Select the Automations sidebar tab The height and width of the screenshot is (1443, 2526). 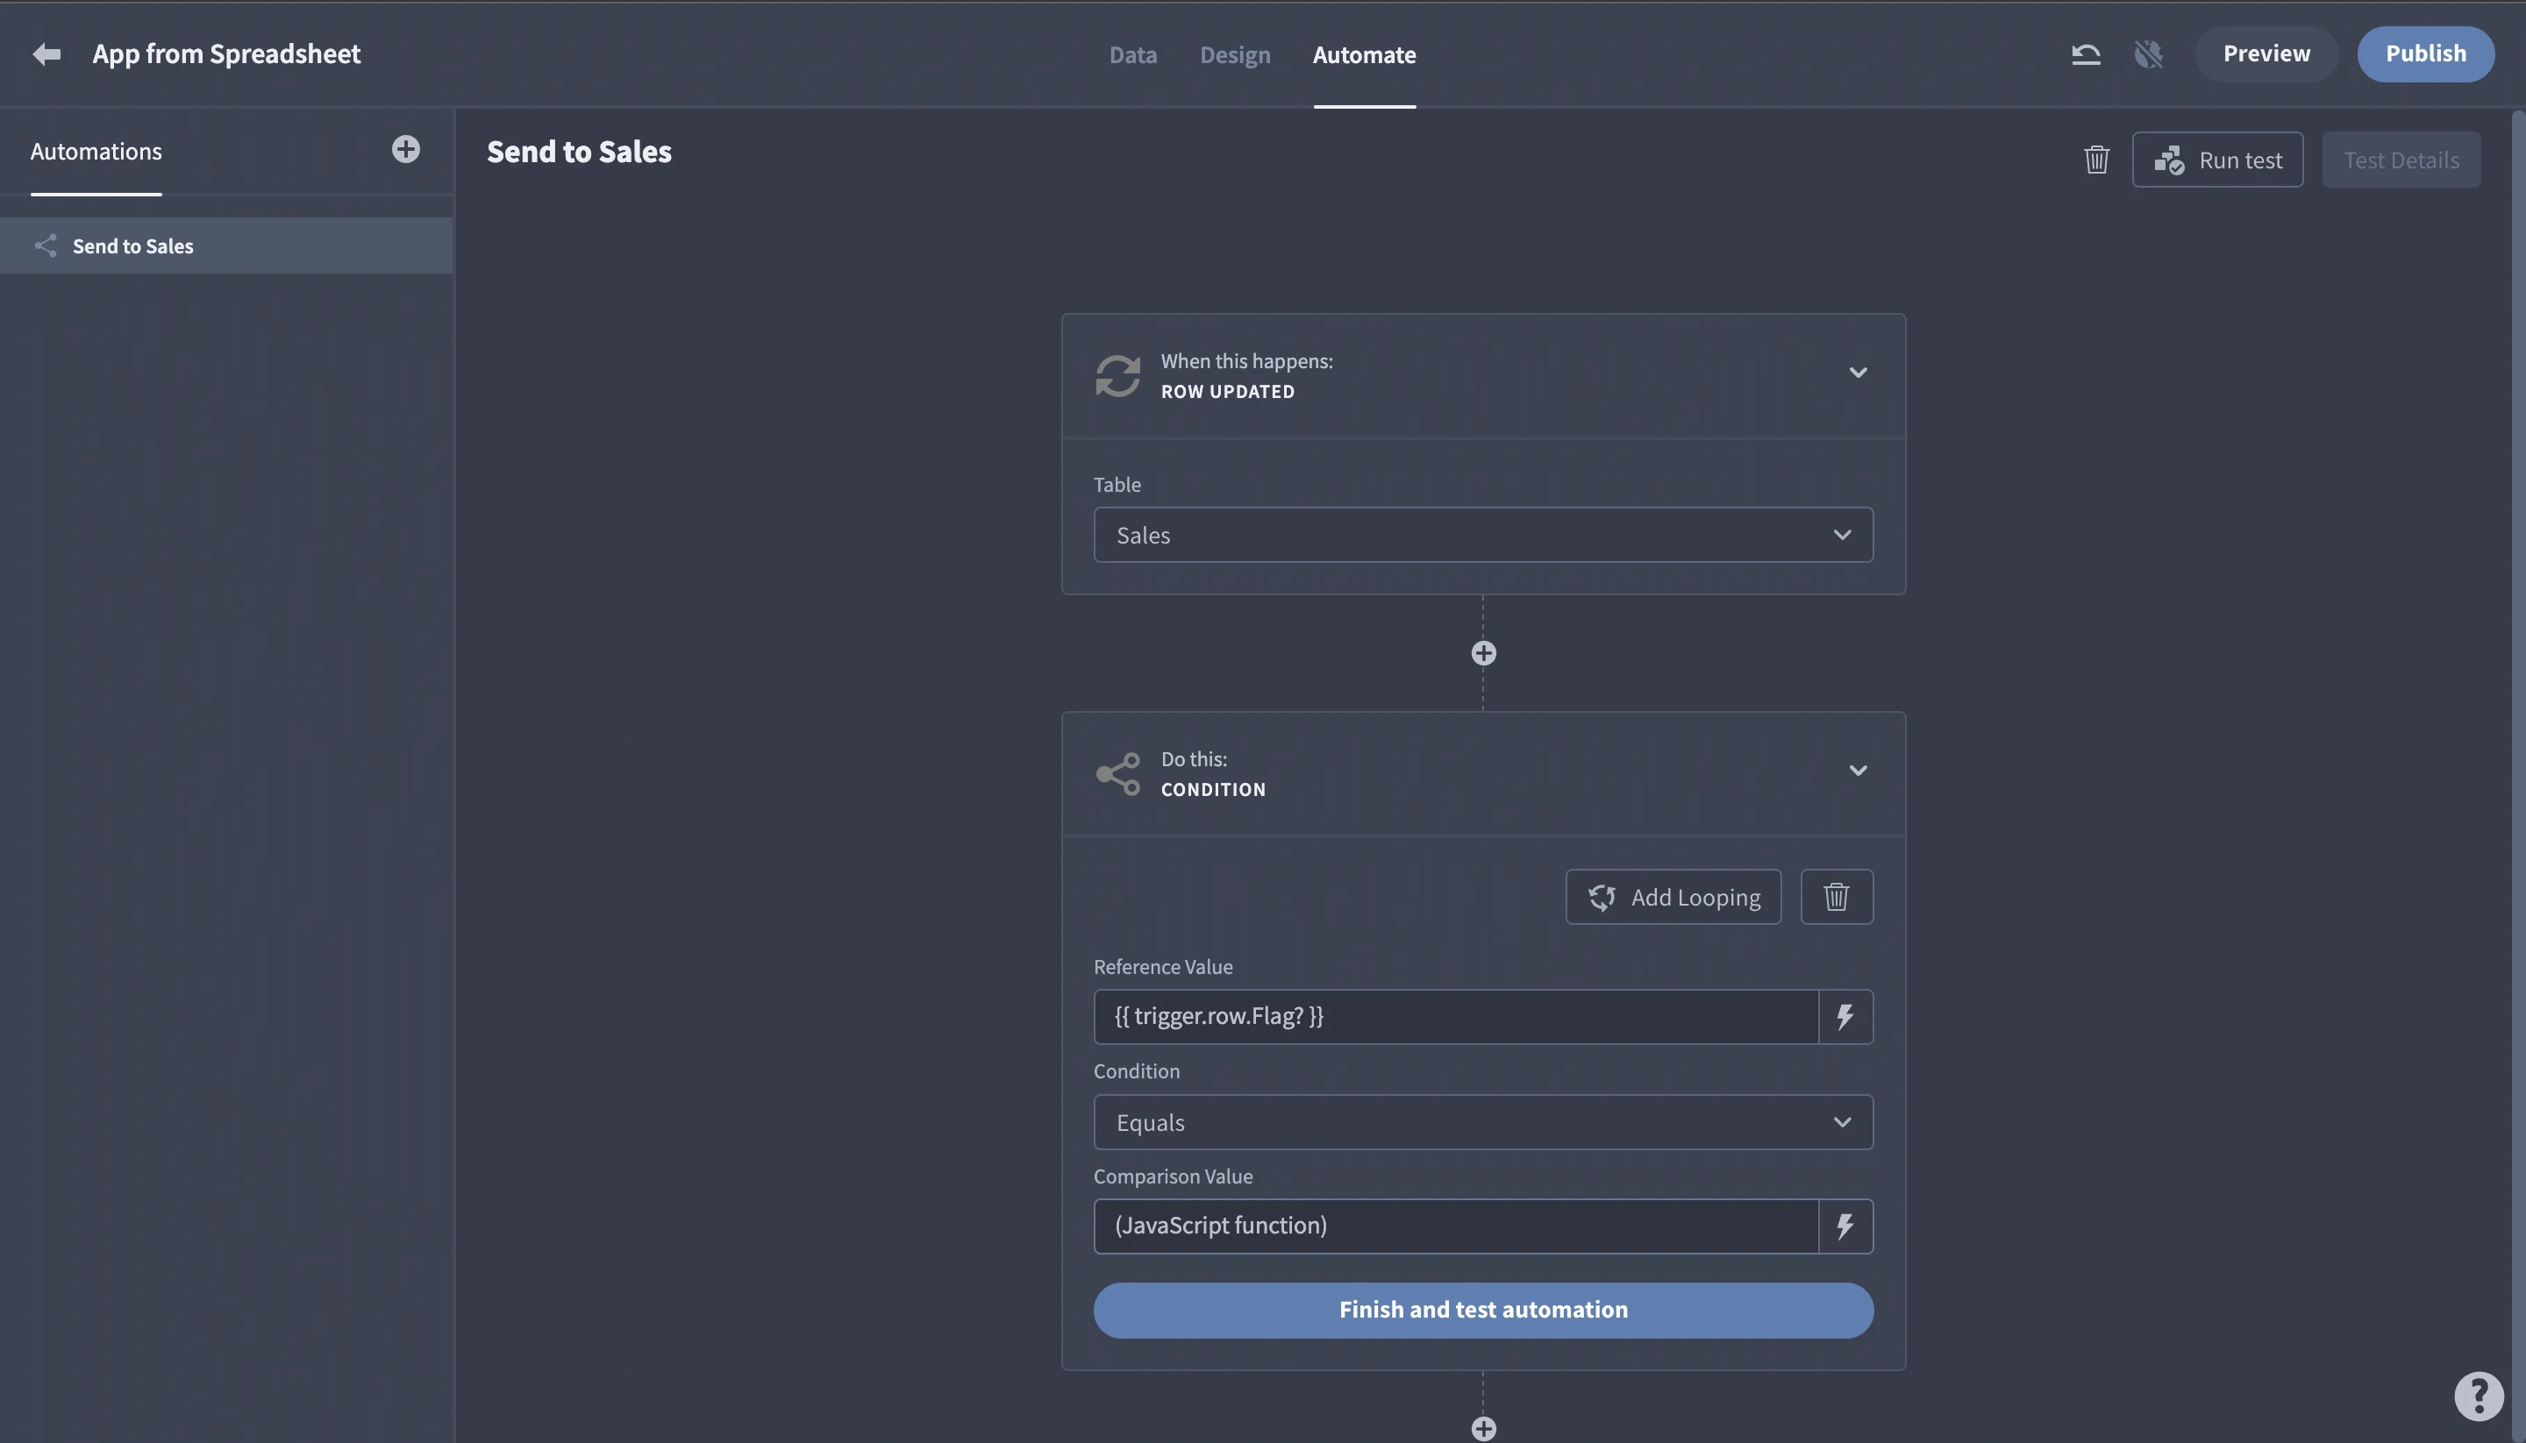[96, 152]
